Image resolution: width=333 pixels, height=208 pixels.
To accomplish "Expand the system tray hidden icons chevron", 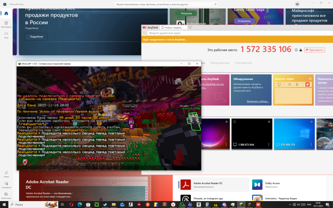I will click(x=290, y=205).
